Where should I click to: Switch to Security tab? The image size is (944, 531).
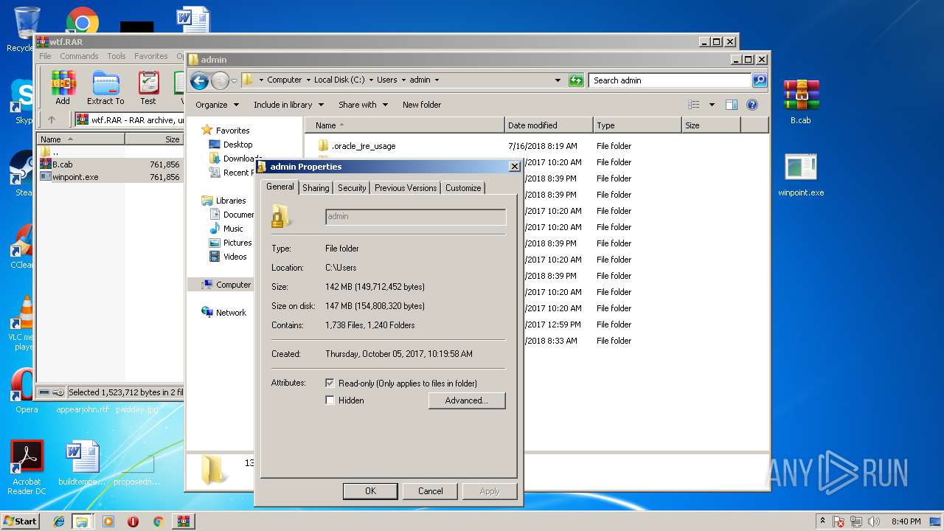click(x=352, y=188)
